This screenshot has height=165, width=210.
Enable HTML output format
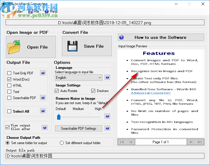click(9, 86)
